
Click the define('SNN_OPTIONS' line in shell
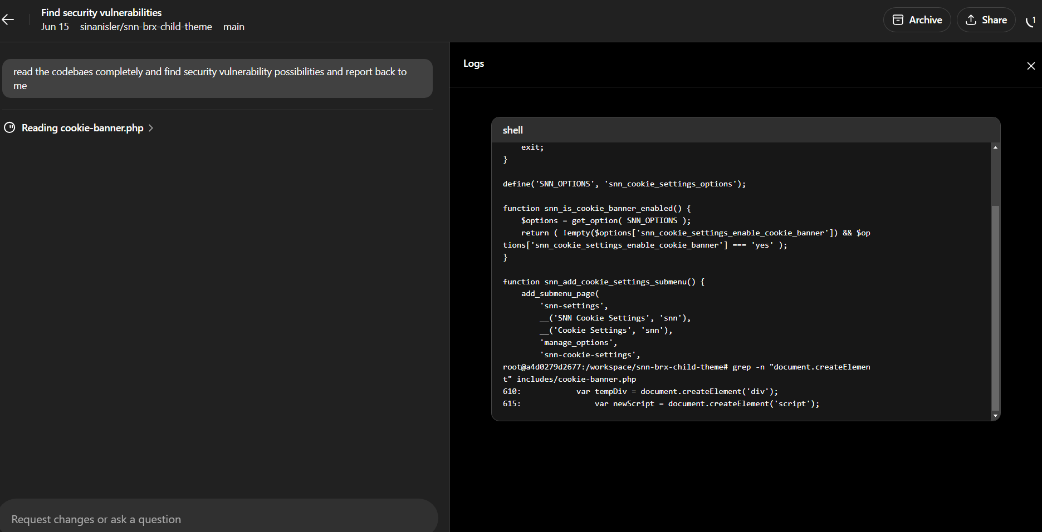tap(624, 184)
